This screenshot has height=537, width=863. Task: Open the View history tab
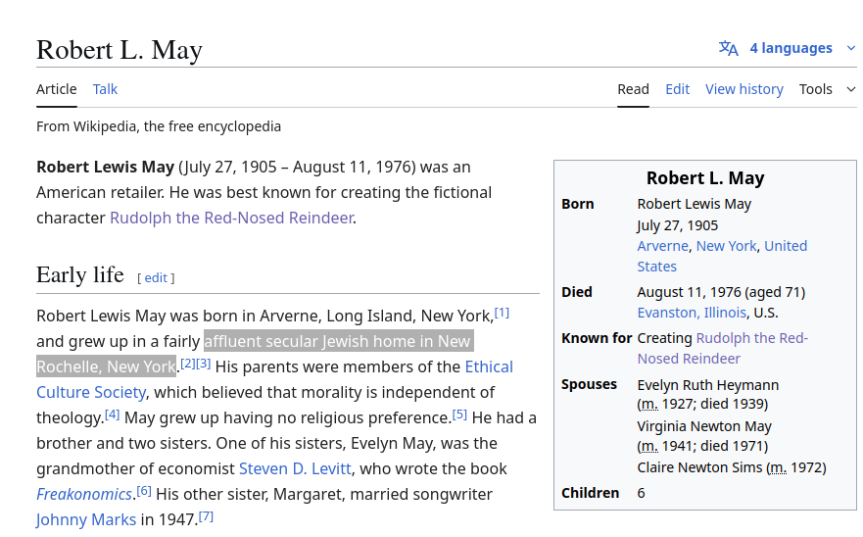point(744,89)
